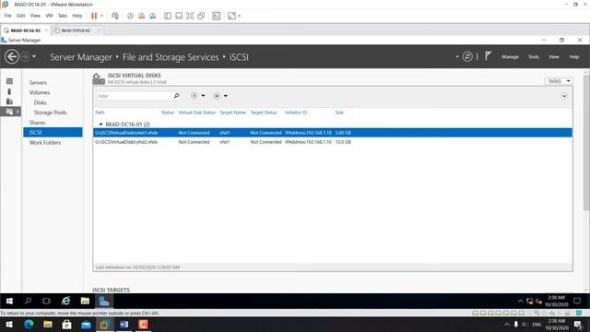The image size is (590, 332).
Task: Open the Storage Pools page
Action: pyautogui.click(x=50, y=113)
